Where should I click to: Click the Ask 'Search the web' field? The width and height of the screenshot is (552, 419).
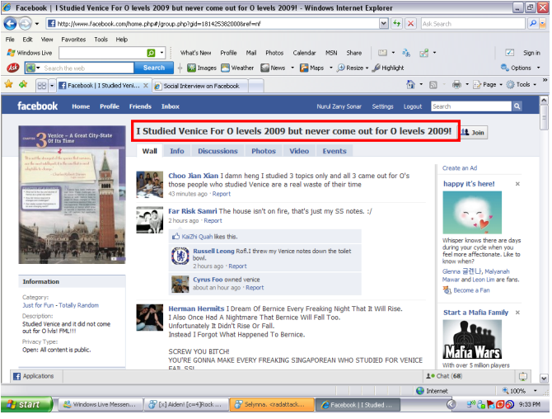click(x=87, y=68)
